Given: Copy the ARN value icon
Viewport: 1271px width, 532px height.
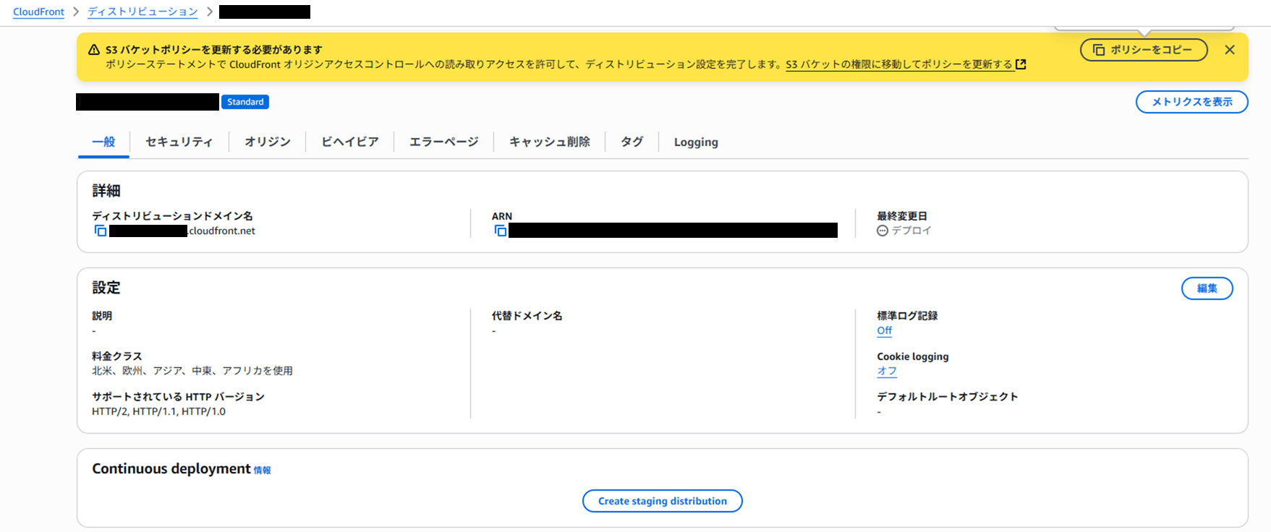Looking at the screenshot, I should pos(501,231).
